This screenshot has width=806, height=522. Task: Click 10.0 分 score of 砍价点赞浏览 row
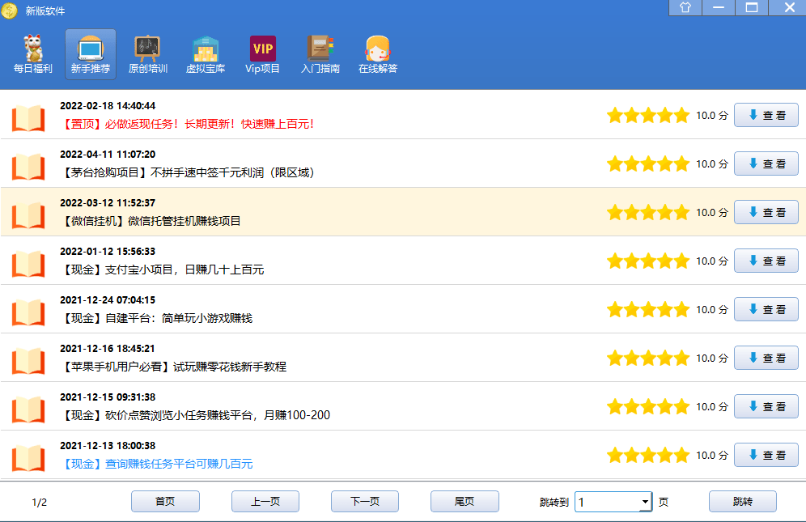[712, 407]
